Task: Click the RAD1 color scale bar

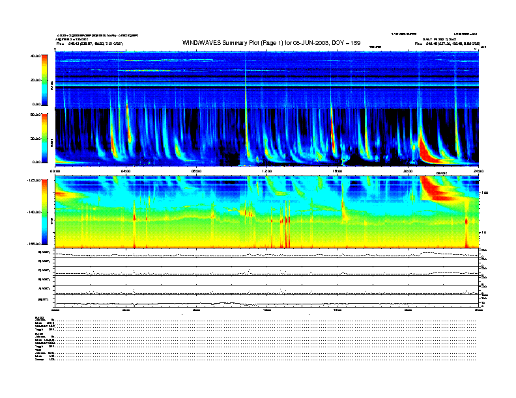Action: 44,138
